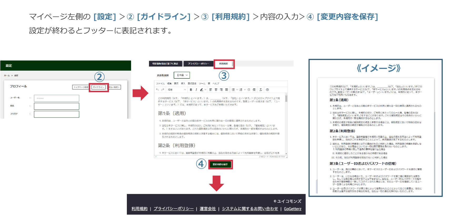Click the 2748ワード word count in status bar
The image size is (449, 222).
(x=263, y=157)
